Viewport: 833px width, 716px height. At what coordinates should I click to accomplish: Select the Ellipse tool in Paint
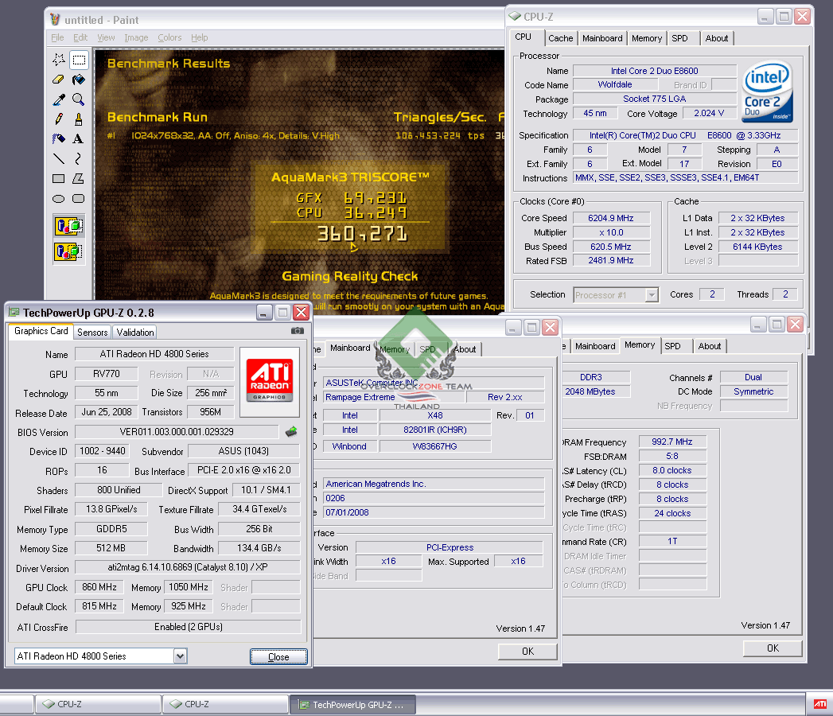pyautogui.click(x=59, y=199)
